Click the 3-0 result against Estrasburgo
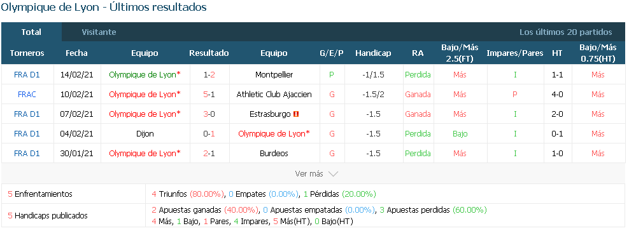The height and width of the screenshot is (233, 629). tap(209, 114)
